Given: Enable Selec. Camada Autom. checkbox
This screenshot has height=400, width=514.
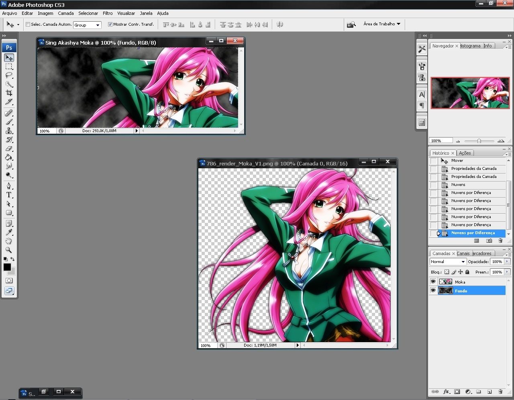Looking at the screenshot, I should tap(28, 24).
